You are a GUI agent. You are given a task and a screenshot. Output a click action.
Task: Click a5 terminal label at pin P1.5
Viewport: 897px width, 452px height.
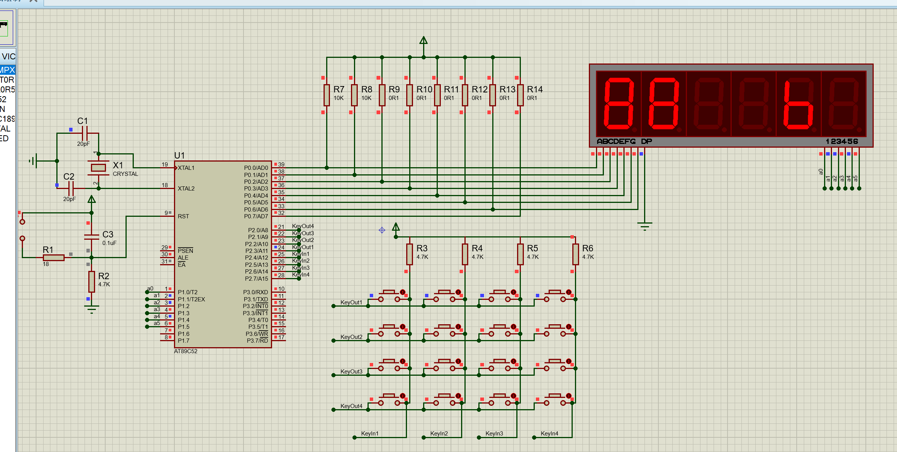tap(157, 323)
